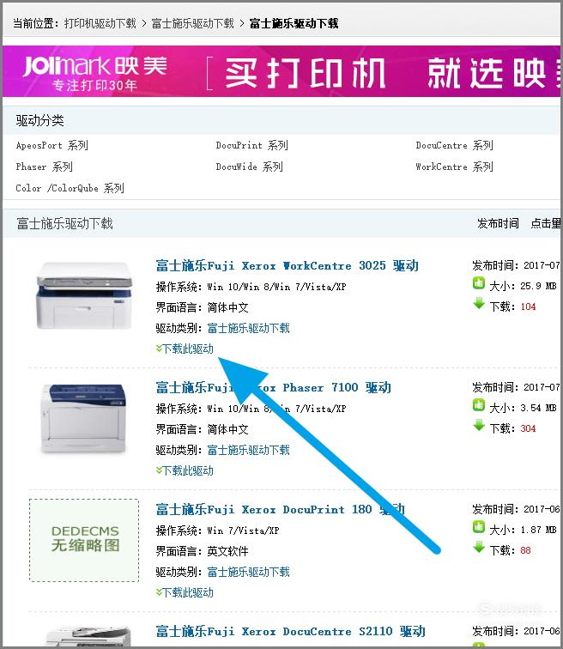This screenshot has width=563, height=649.
Task: Click the green thumbs-up icon for WorkCentre 3025
Action: (479, 283)
